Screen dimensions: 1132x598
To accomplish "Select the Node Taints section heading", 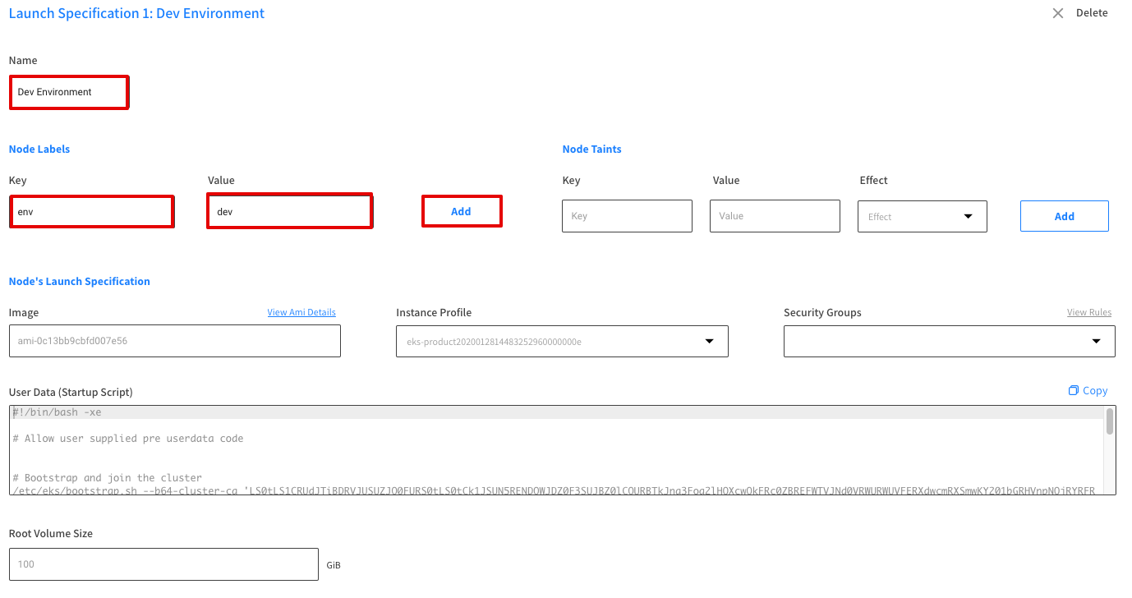I will coord(591,149).
